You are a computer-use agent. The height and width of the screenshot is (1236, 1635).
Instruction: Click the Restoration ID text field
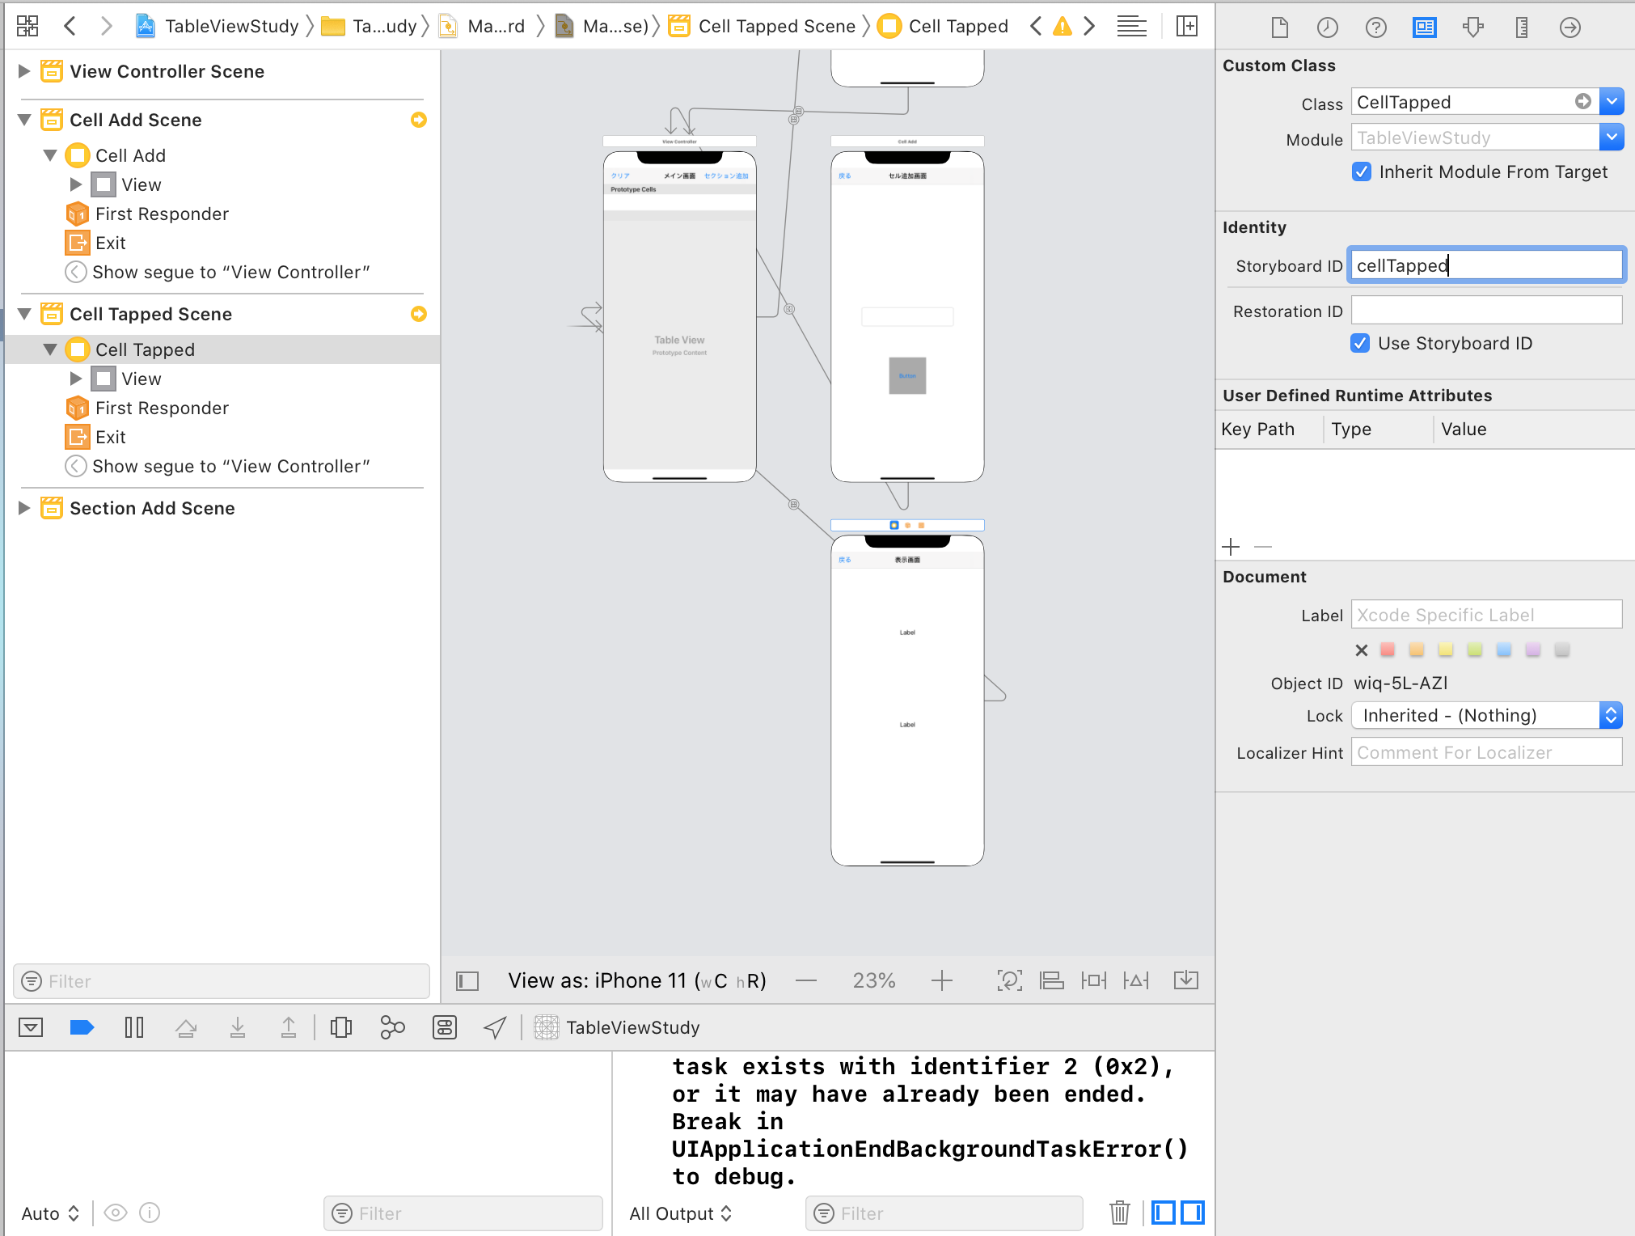(x=1485, y=311)
